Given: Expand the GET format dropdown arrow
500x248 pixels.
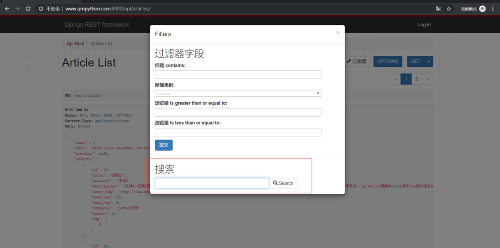Looking at the screenshot, I should pyautogui.click(x=429, y=62).
